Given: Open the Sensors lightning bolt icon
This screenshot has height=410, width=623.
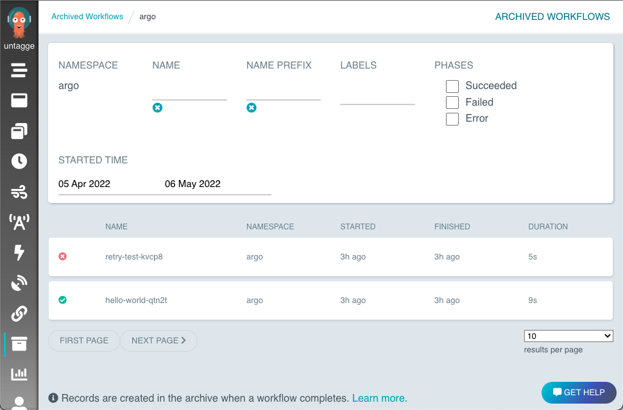Looking at the screenshot, I should pyautogui.click(x=19, y=253).
